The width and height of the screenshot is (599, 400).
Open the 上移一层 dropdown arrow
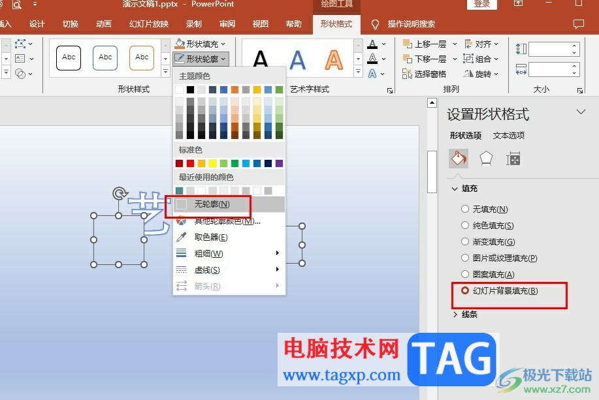tap(455, 44)
